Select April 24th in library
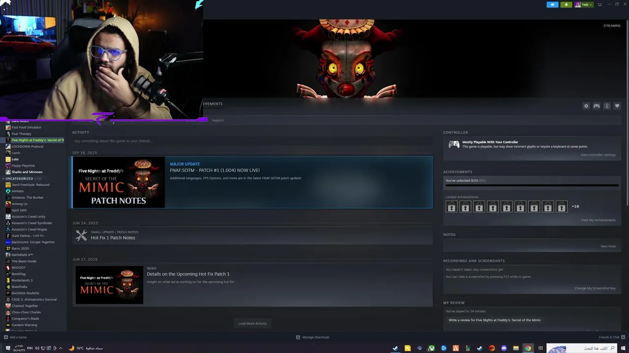Screen dimensions: 629x353 tap(19, 210)
